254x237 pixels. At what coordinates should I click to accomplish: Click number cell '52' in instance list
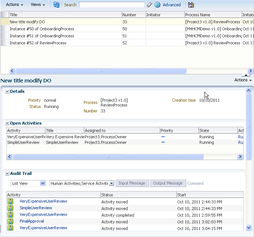133,43
